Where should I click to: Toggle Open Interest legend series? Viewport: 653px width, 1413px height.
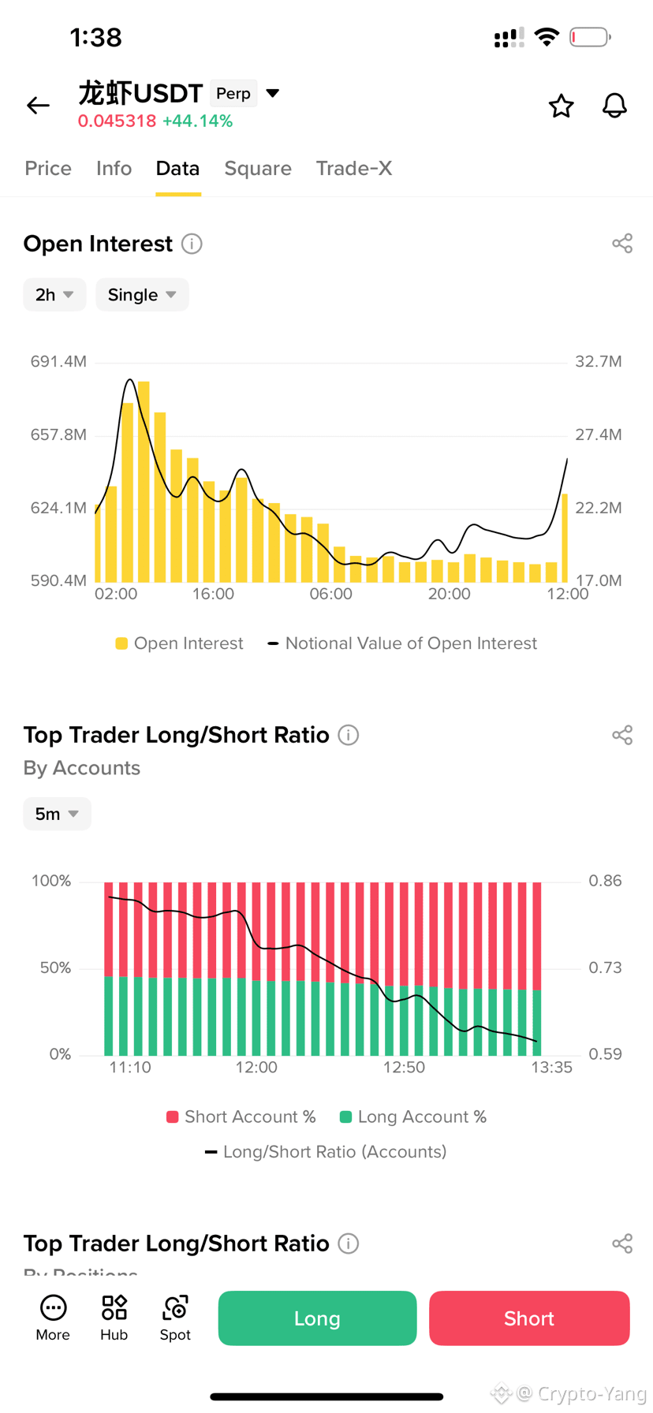click(179, 643)
